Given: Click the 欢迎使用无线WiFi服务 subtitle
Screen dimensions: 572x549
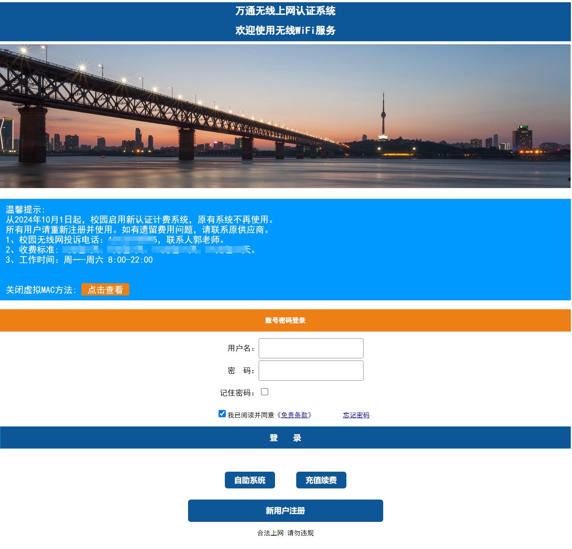Looking at the screenshot, I should 285,30.
